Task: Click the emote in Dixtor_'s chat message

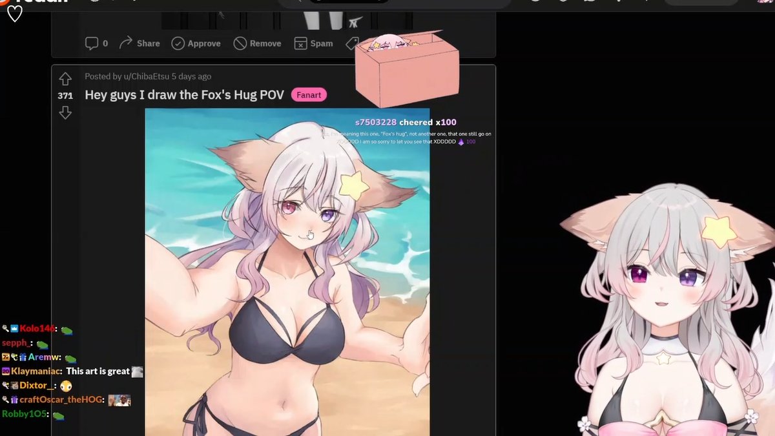Action: 66,386
